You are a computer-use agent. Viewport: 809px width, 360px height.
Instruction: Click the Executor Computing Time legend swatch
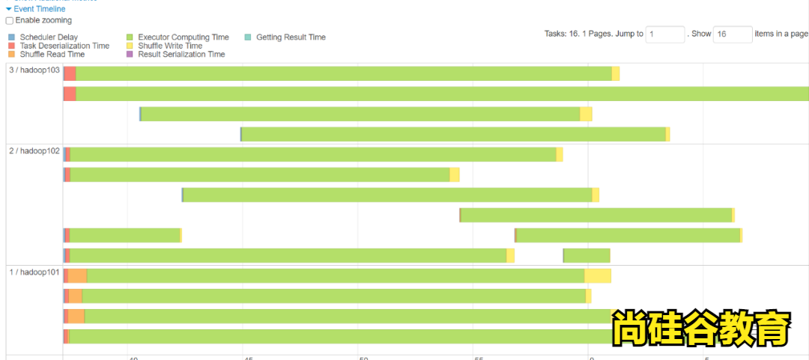click(x=130, y=37)
